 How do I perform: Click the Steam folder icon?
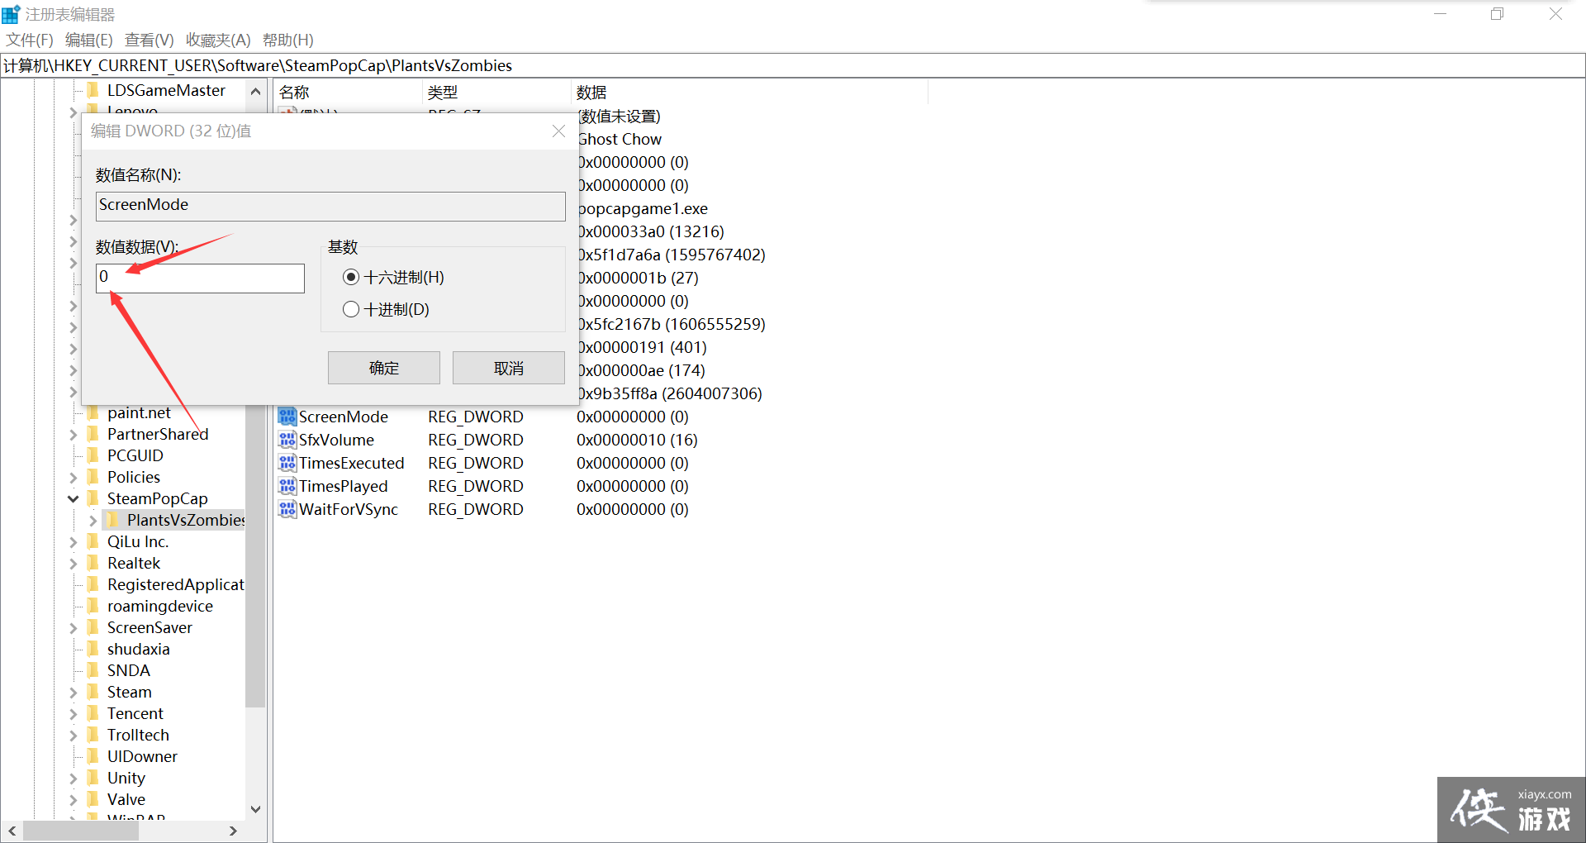[x=93, y=692]
